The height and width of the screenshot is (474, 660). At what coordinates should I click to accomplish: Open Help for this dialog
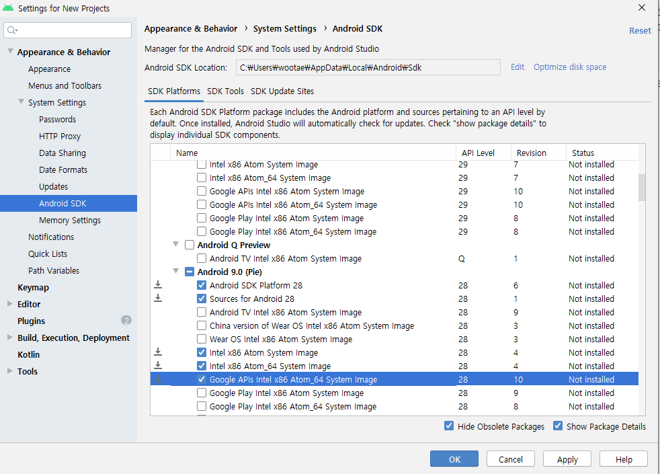click(x=624, y=459)
